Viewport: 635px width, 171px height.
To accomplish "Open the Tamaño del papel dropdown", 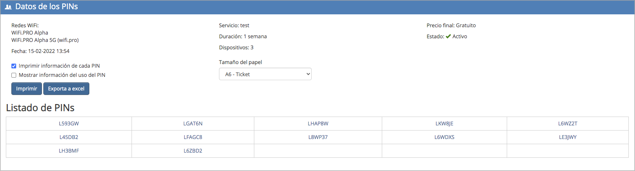I will point(265,74).
